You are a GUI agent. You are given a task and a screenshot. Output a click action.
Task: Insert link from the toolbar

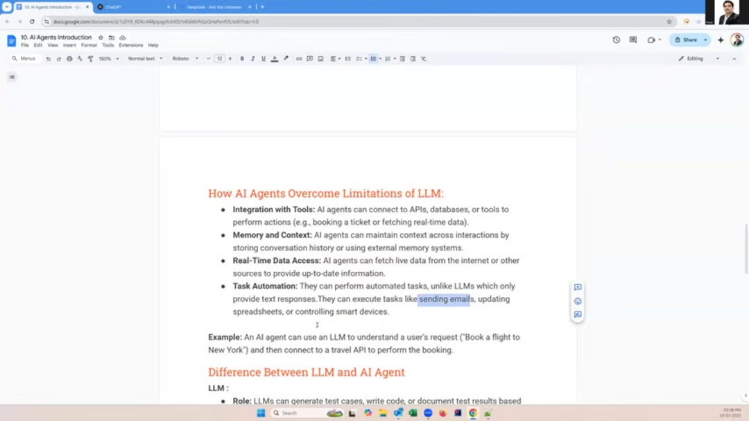coord(299,59)
